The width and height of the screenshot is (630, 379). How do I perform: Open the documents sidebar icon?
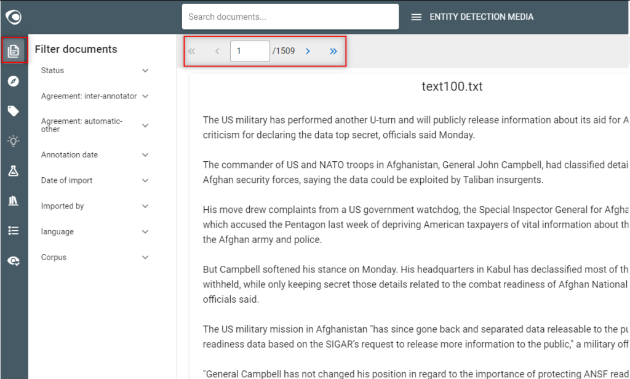pyautogui.click(x=14, y=50)
